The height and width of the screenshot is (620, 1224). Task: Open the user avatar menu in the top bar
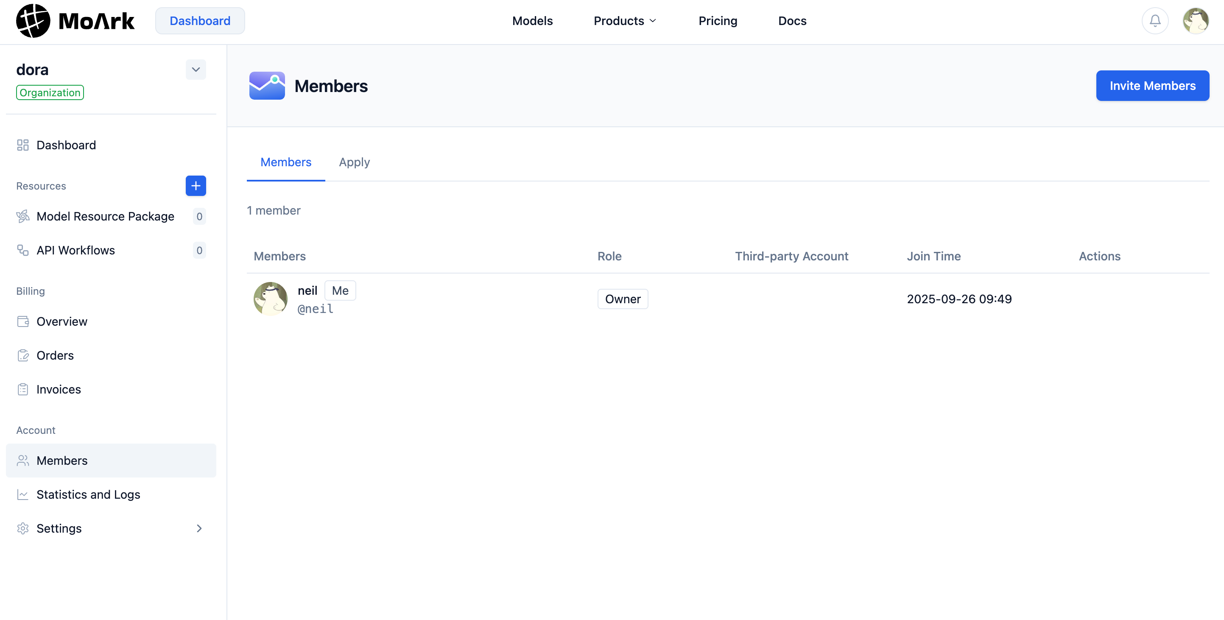click(x=1196, y=21)
